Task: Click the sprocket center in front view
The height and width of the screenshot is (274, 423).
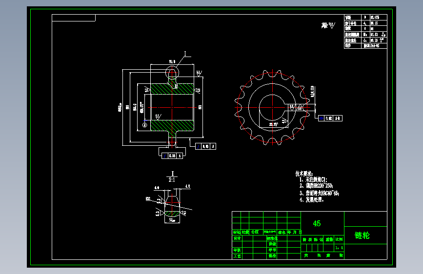Action: coord(272,107)
